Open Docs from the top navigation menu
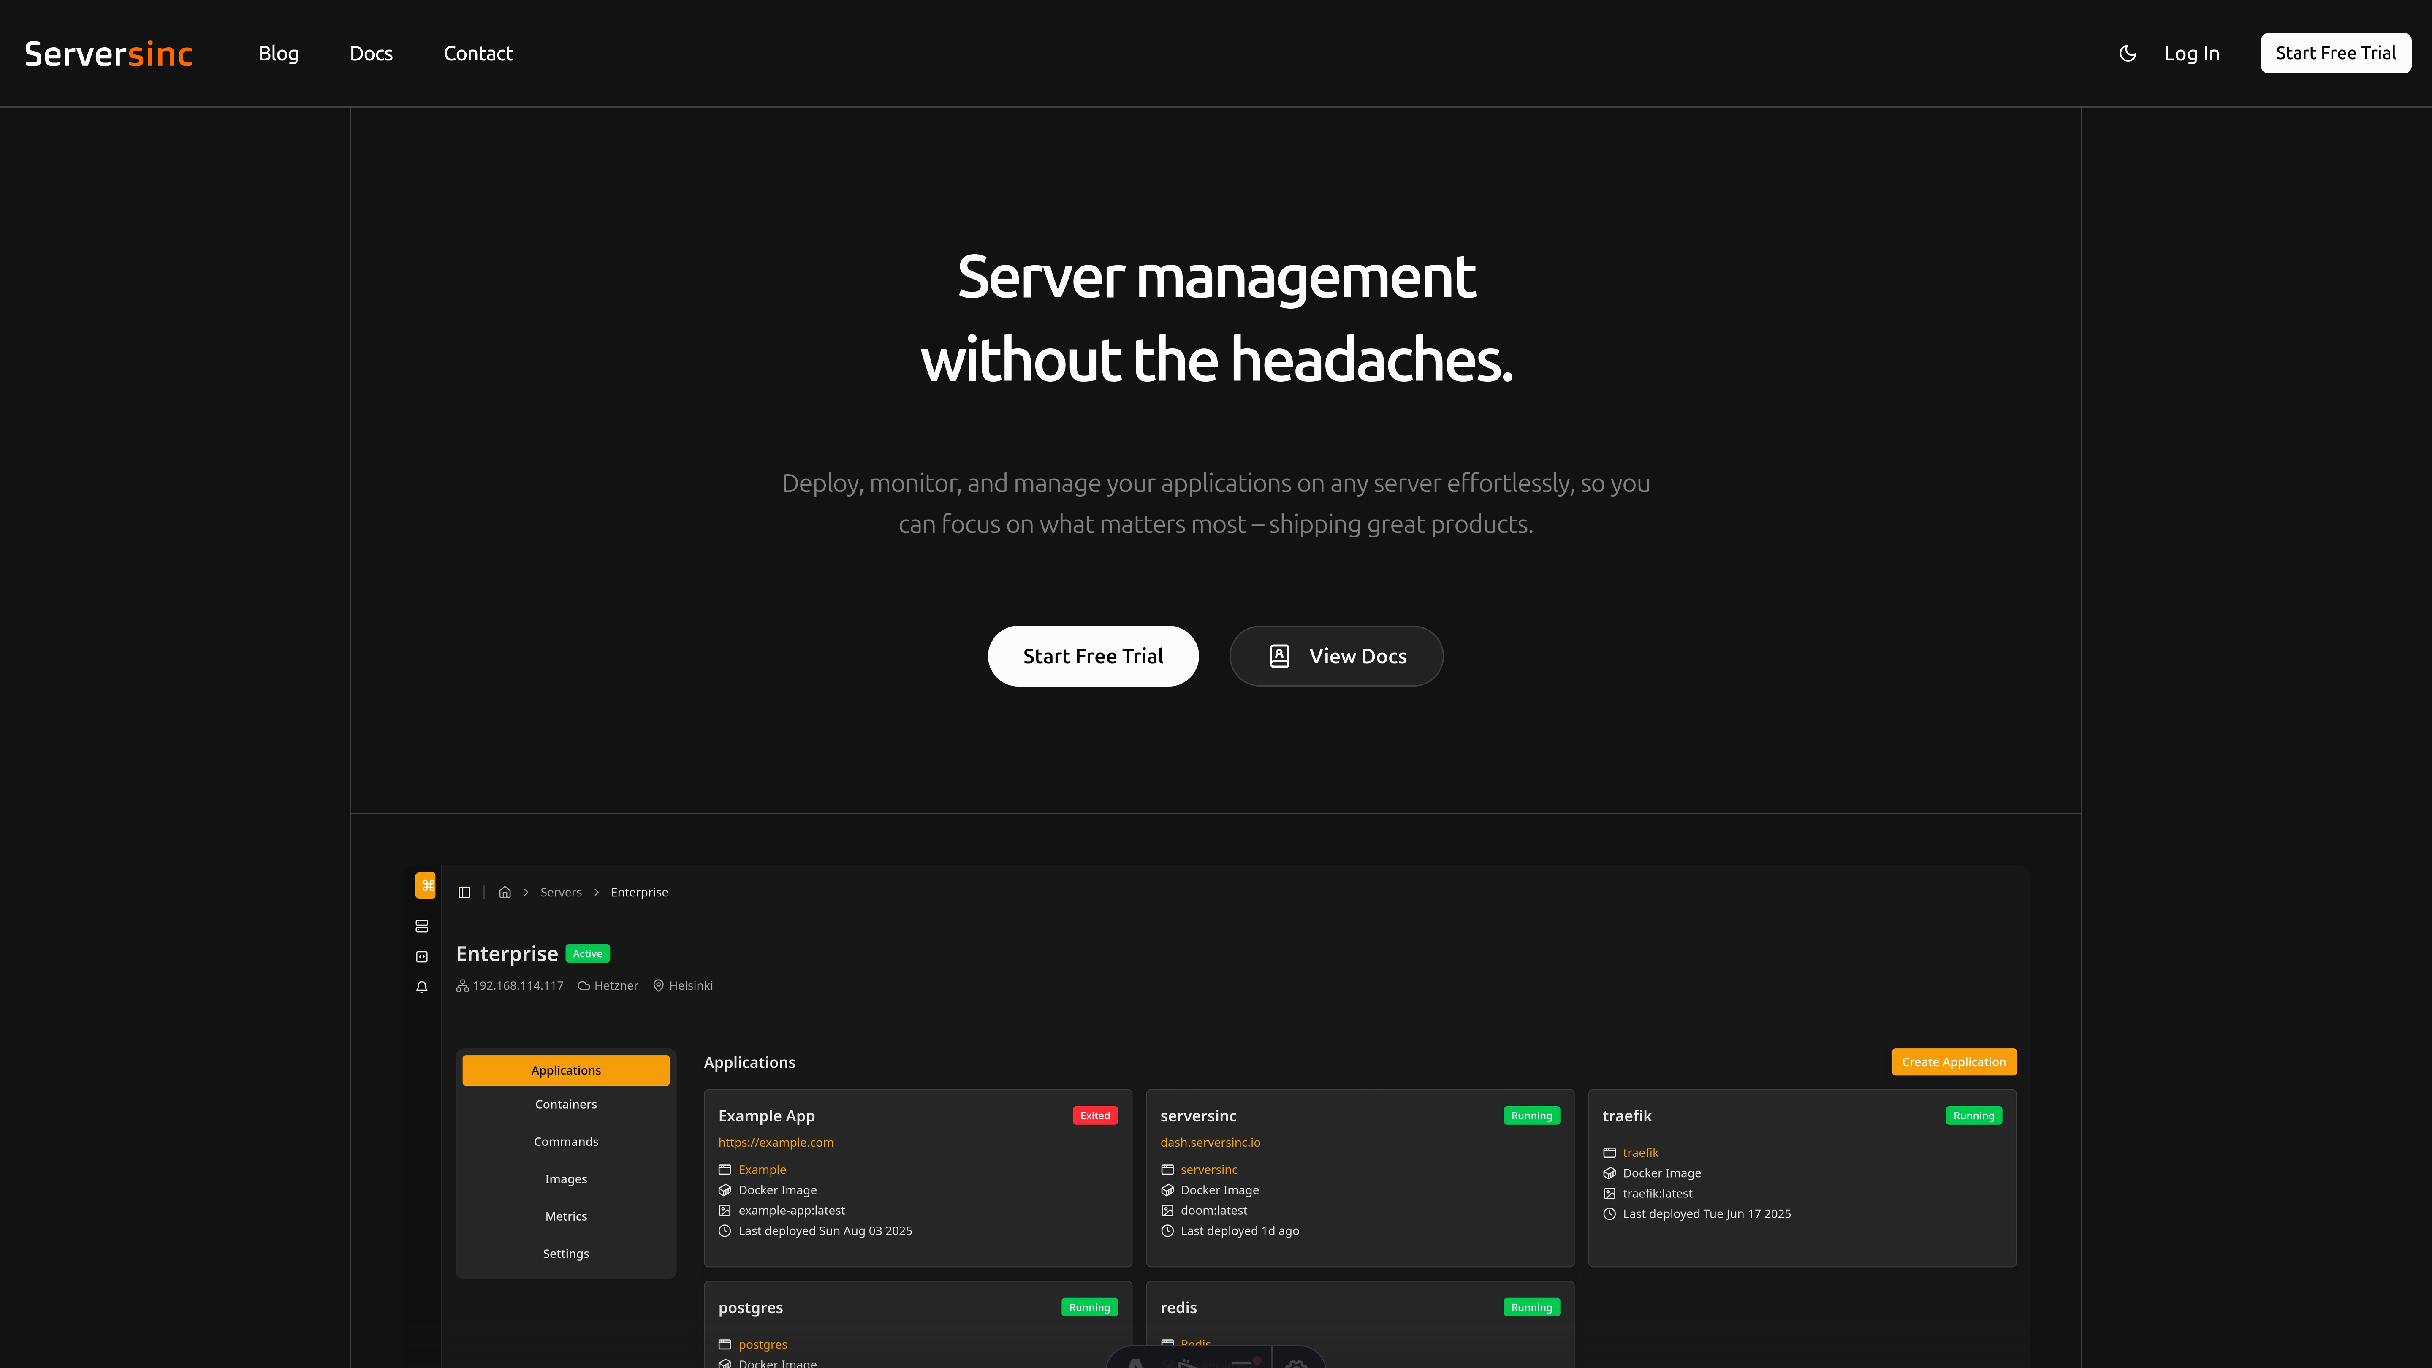2432x1368 pixels. point(371,53)
